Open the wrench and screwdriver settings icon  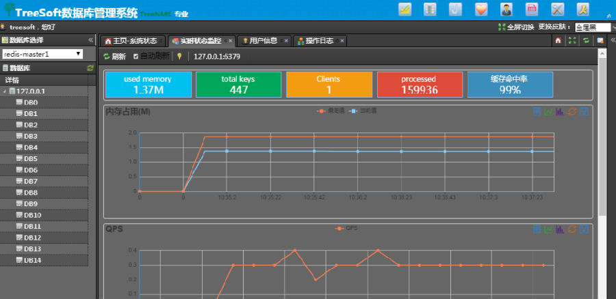(x=557, y=10)
